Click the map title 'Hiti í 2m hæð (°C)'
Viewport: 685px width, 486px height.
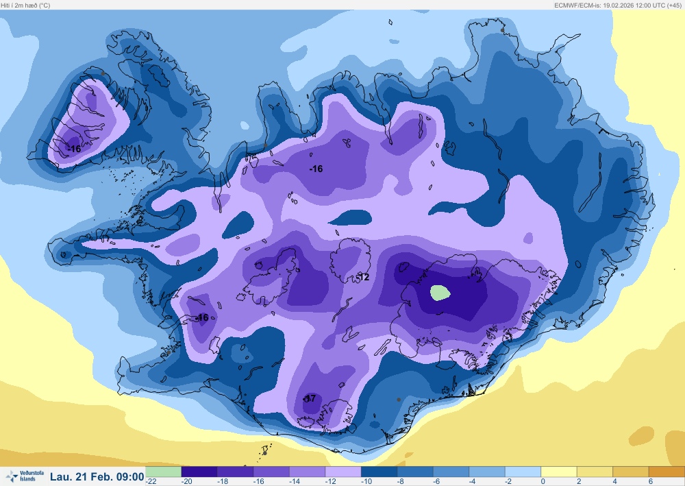(x=25, y=5)
